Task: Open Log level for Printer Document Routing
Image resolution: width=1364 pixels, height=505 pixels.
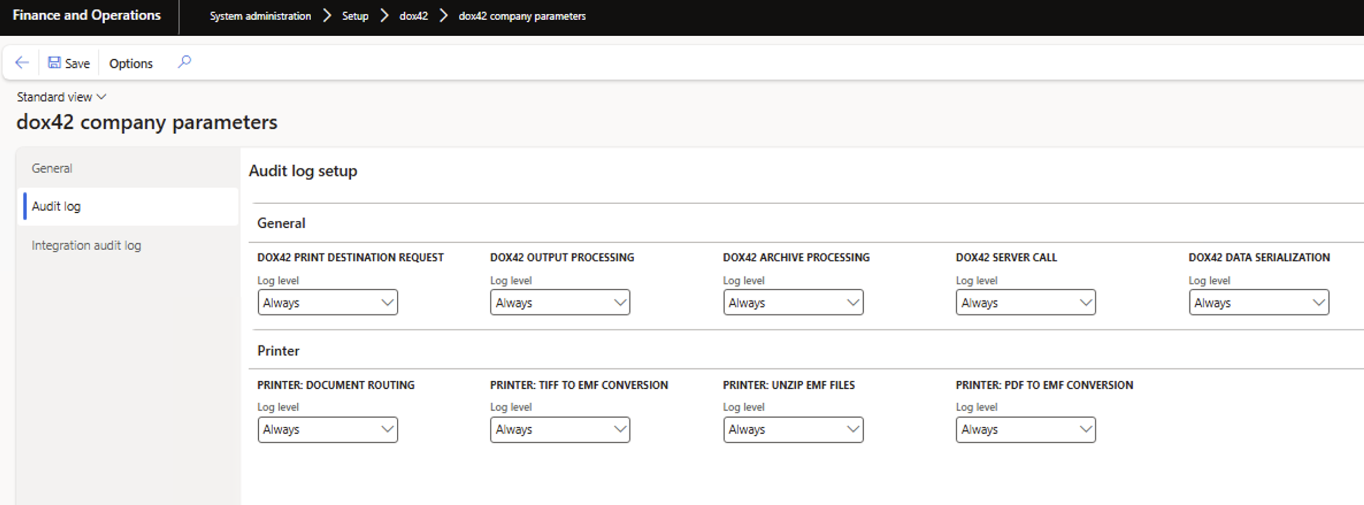Action: pyautogui.click(x=328, y=430)
